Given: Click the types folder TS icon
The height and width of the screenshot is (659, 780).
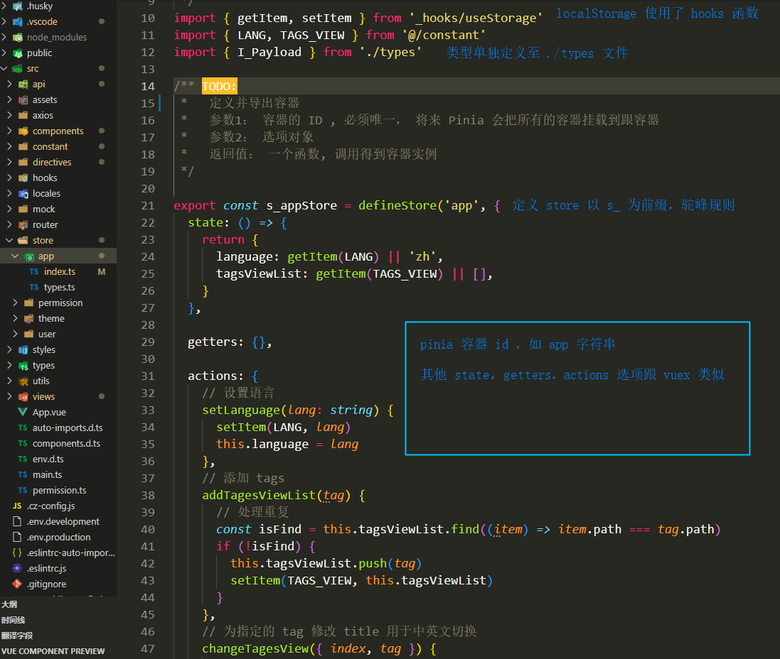Looking at the screenshot, I should point(23,366).
